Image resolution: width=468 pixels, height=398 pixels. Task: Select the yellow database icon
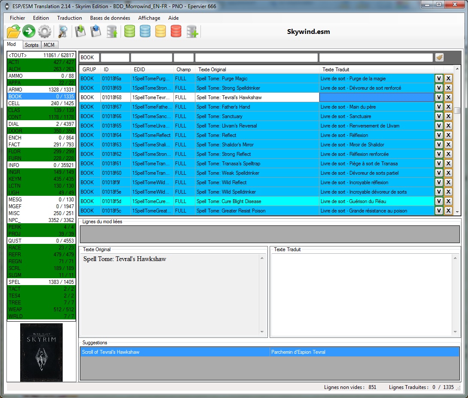[x=161, y=31]
